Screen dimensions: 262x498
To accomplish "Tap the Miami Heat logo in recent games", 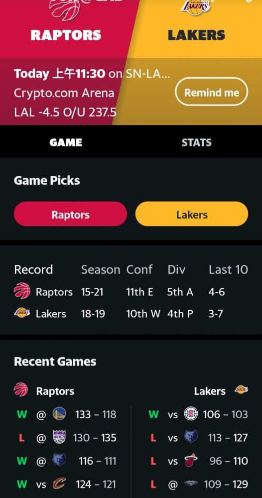I will (x=191, y=461).
